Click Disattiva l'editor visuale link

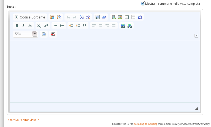[x=23, y=120]
